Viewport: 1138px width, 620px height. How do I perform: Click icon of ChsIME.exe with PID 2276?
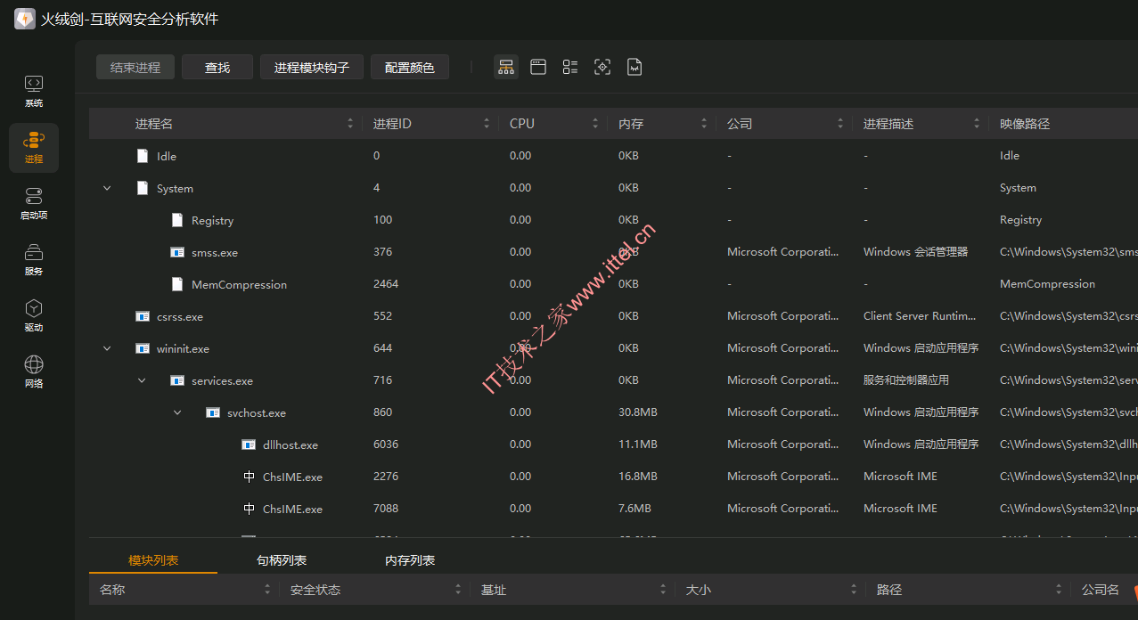249,477
